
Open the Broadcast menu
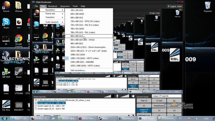point(53,6)
